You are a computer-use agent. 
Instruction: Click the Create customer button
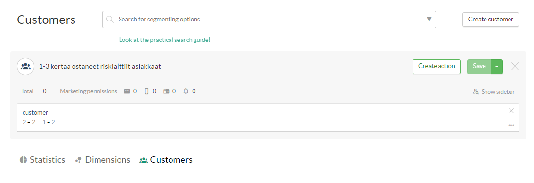(x=490, y=20)
